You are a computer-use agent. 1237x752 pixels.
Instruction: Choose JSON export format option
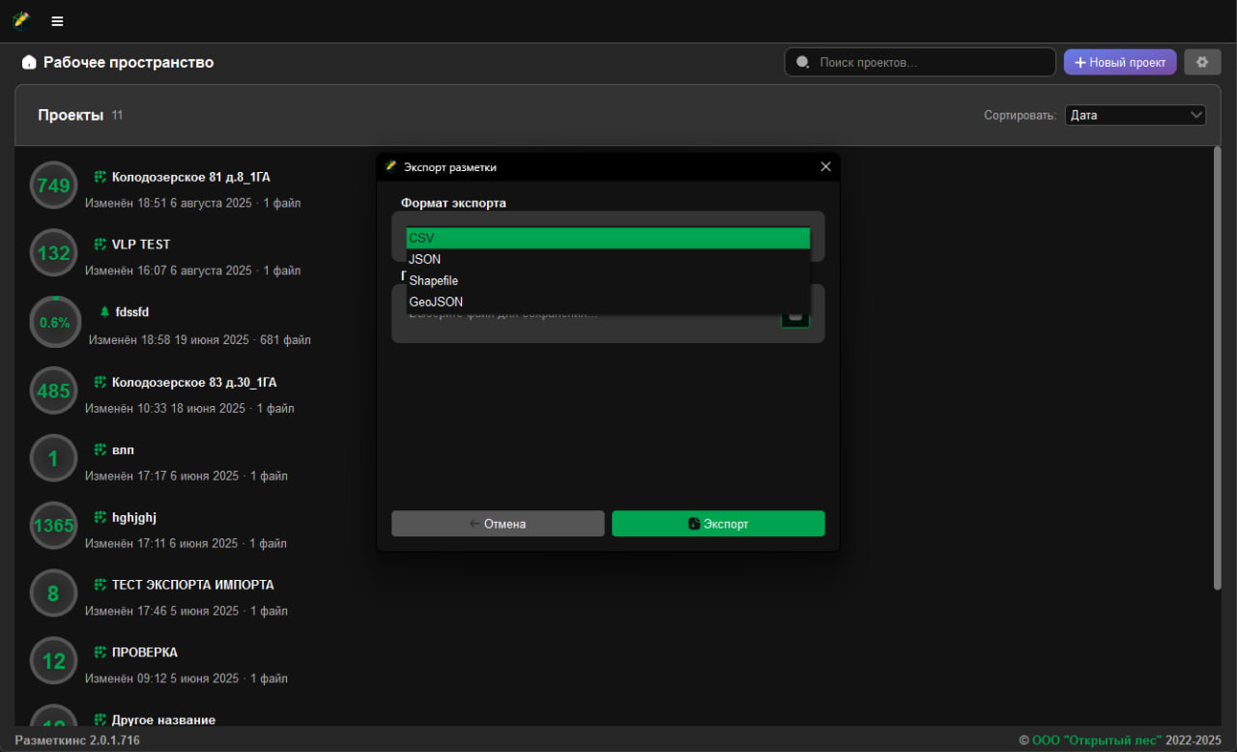pyautogui.click(x=608, y=259)
